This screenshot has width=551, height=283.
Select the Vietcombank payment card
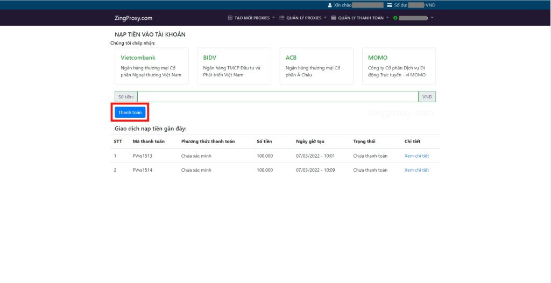152,66
